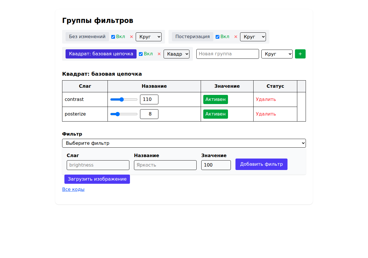Screen dimensions: 368x258
Task: Expand the «Выберите фильтр» dropdown
Action: click(x=184, y=143)
